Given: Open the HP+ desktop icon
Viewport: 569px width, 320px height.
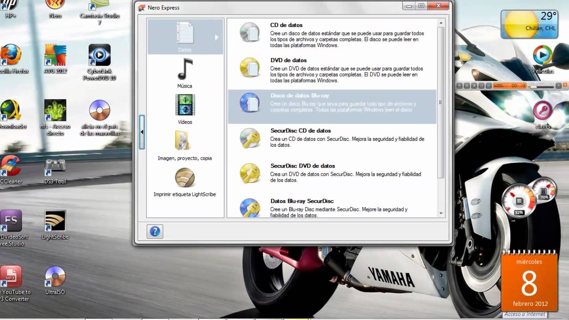Looking at the screenshot, I should click(x=10, y=9).
